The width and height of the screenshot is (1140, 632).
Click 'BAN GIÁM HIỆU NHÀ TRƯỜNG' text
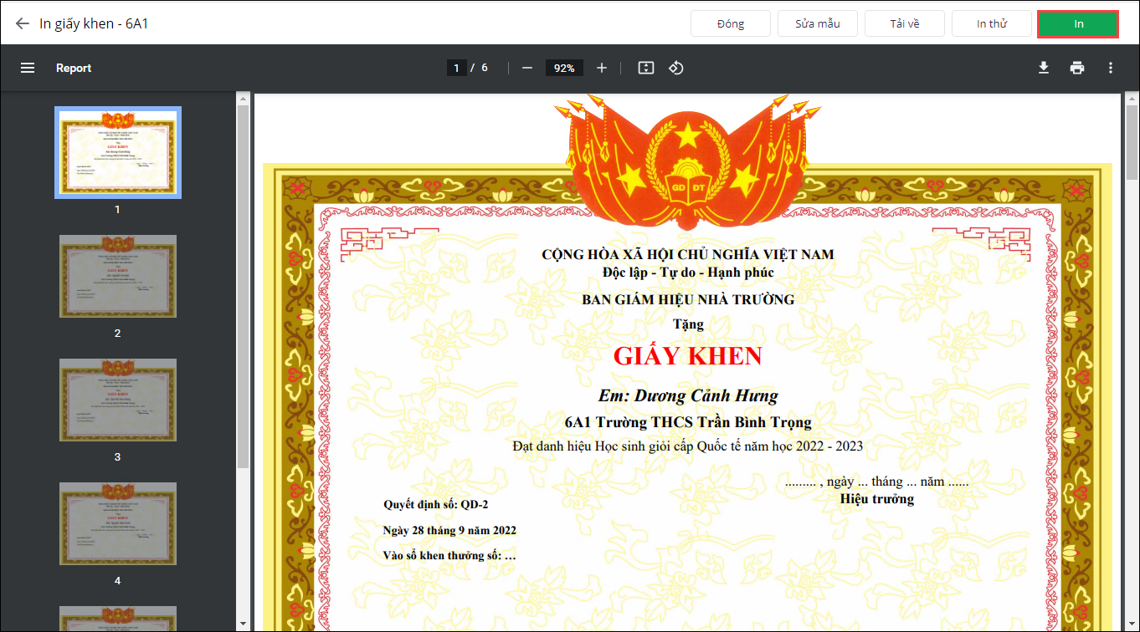tap(688, 299)
